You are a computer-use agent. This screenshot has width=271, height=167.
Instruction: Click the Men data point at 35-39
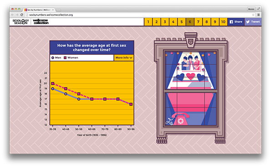pos(53,89)
